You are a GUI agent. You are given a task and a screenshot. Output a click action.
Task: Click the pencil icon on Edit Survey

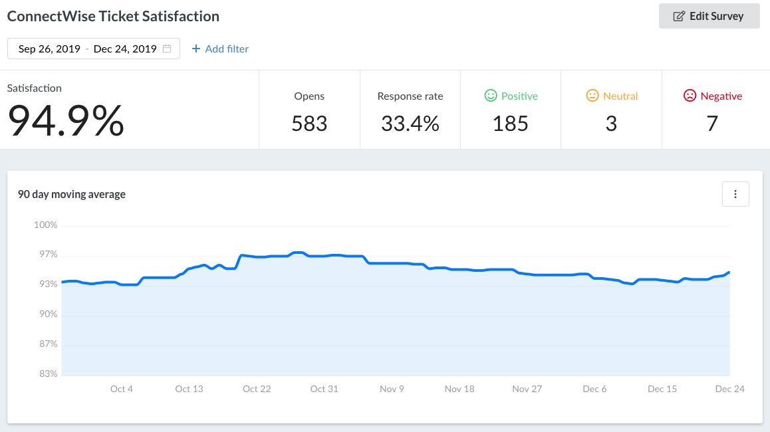pyautogui.click(x=679, y=16)
